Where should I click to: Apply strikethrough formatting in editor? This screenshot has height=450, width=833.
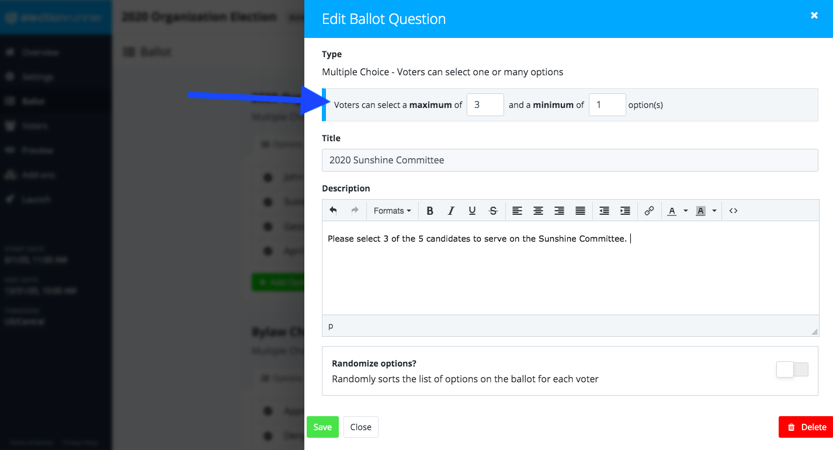[x=493, y=211]
